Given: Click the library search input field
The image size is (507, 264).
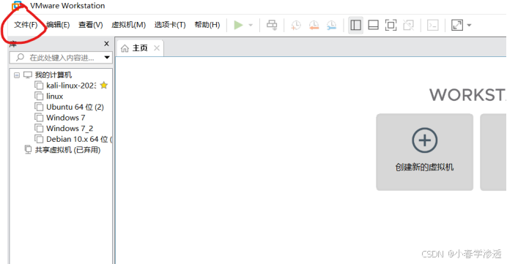Looking at the screenshot, I should click(56, 58).
